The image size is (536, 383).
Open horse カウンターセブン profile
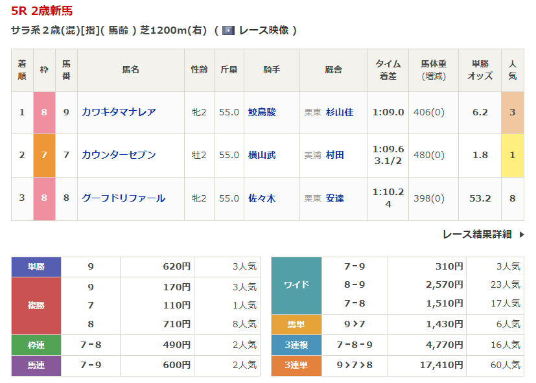click(119, 155)
